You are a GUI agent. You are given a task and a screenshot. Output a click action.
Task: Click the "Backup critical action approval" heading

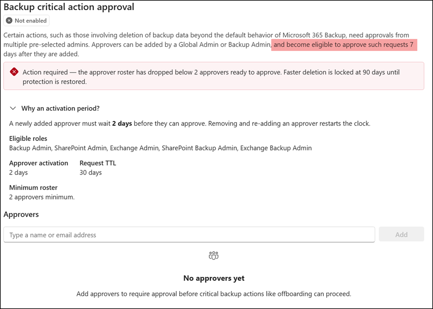69,7
